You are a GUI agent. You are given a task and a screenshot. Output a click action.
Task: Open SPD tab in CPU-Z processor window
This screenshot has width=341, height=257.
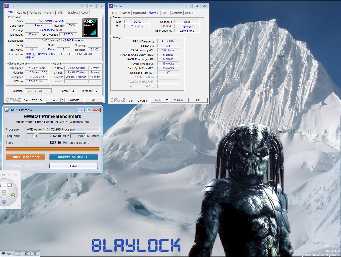point(61,13)
